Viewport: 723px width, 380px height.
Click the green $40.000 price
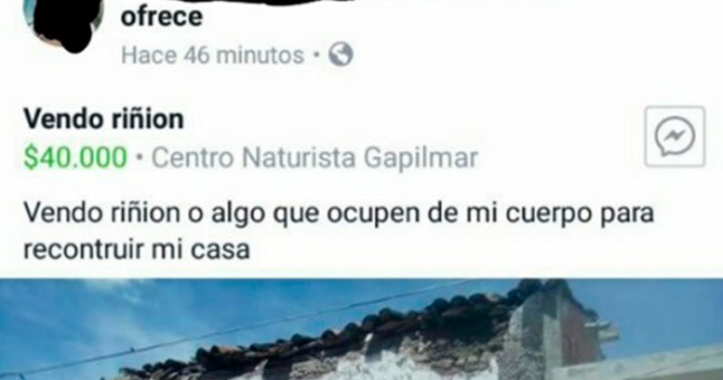click(x=75, y=157)
